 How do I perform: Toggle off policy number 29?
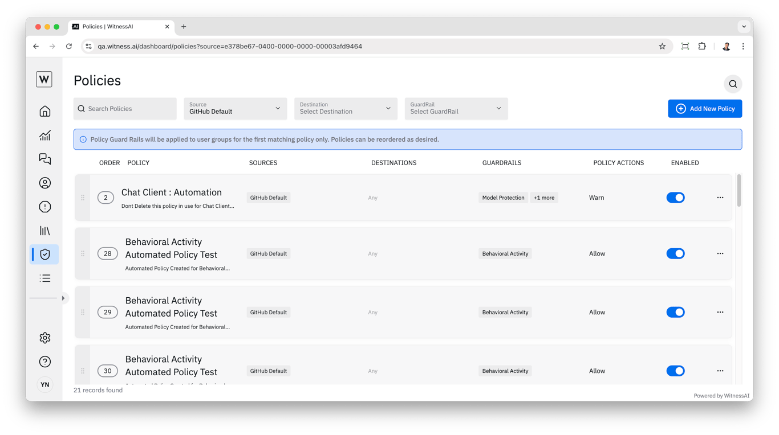click(675, 312)
